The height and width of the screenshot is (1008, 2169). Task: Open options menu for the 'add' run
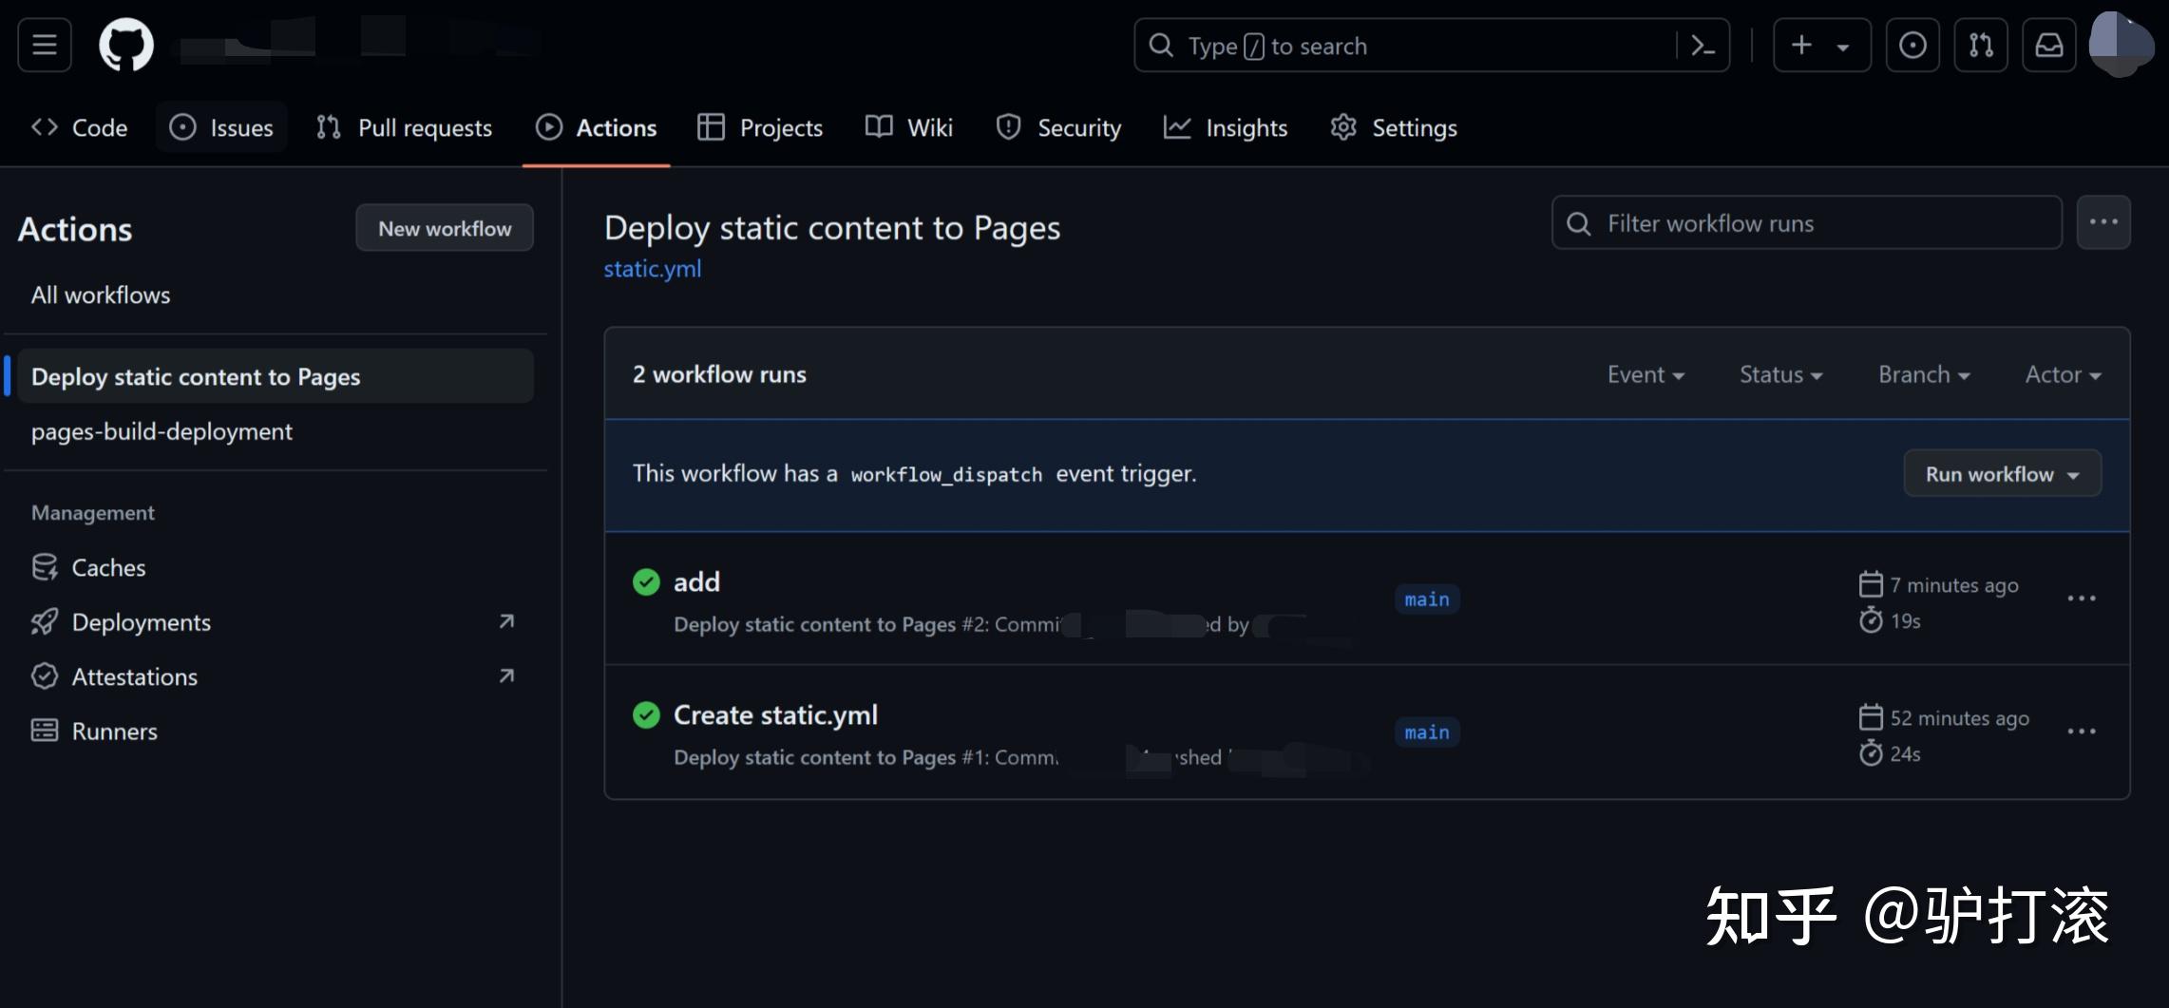coord(2081,599)
